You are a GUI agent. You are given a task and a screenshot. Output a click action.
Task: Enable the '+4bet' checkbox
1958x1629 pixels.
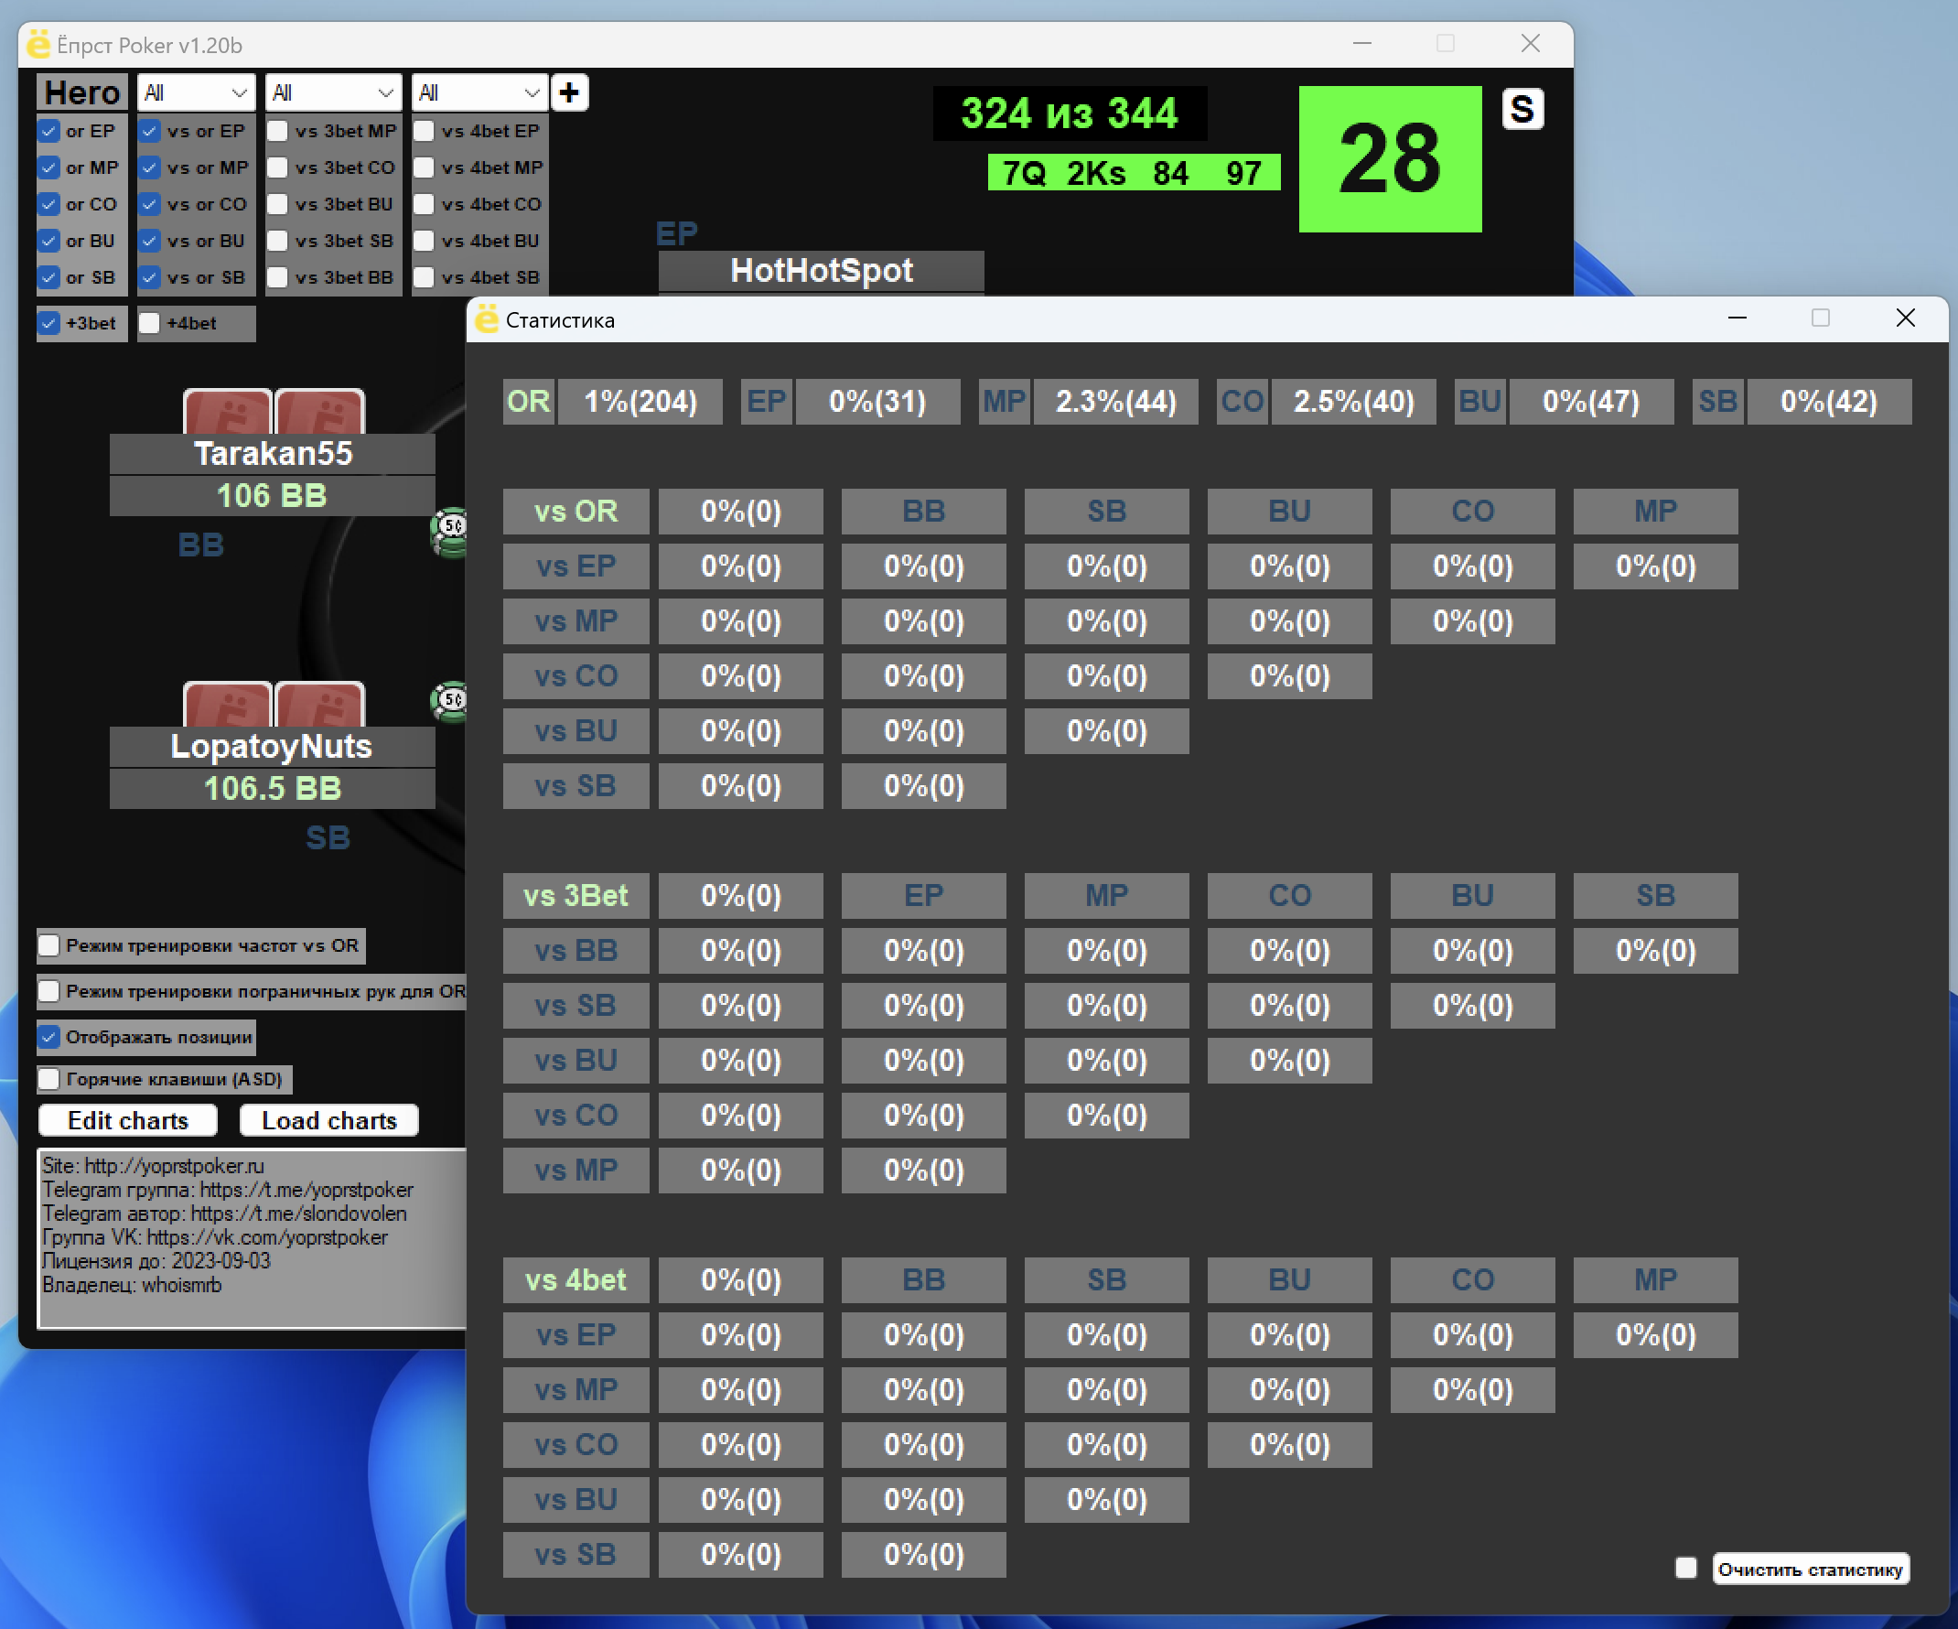tap(149, 323)
